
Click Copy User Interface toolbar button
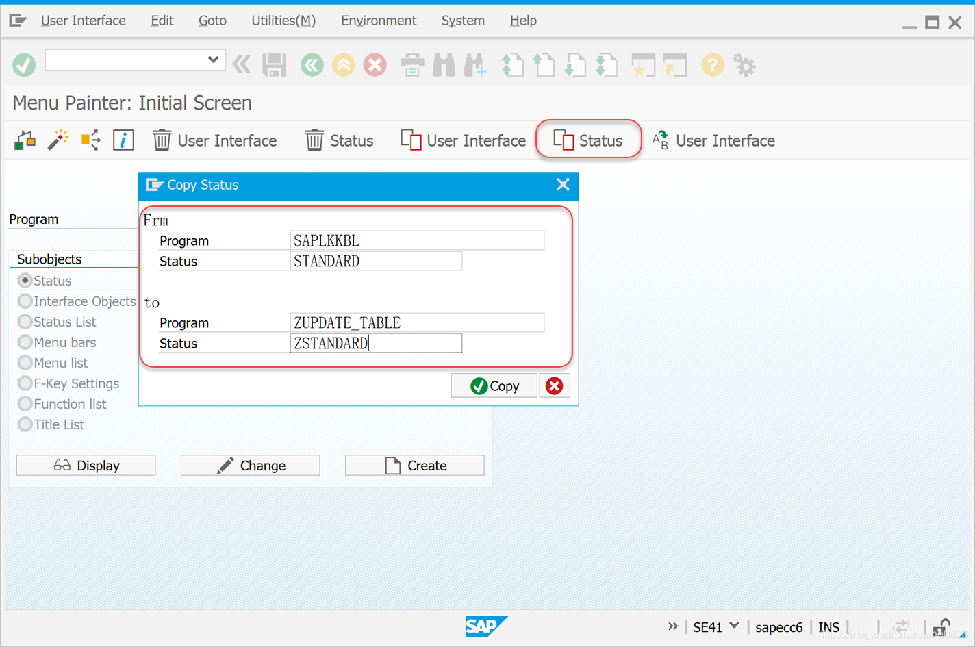[x=464, y=140]
